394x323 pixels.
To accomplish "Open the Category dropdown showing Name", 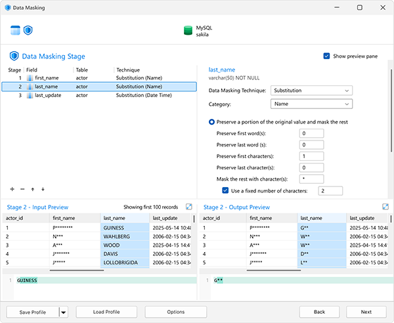I will [x=311, y=104].
